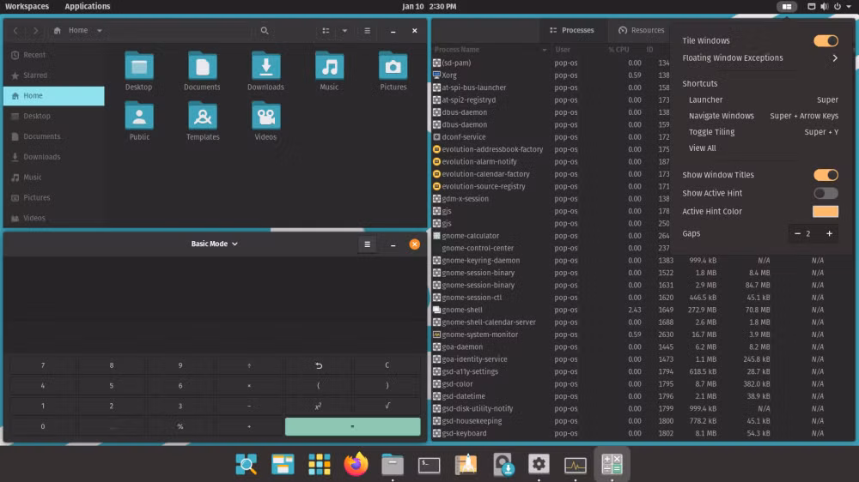Image resolution: width=859 pixels, height=482 pixels.
Task: Open the Workspaces menu
Action: point(27,7)
